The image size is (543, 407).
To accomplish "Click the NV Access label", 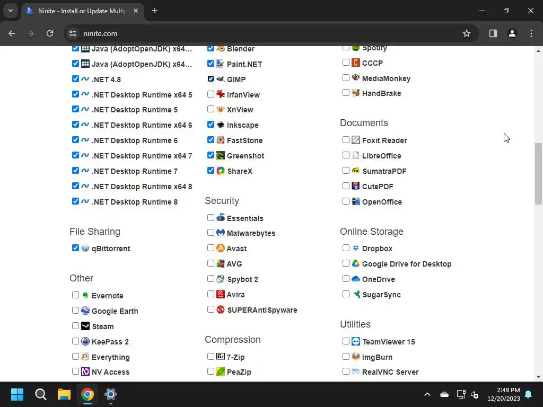I will [x=110, y=372].
